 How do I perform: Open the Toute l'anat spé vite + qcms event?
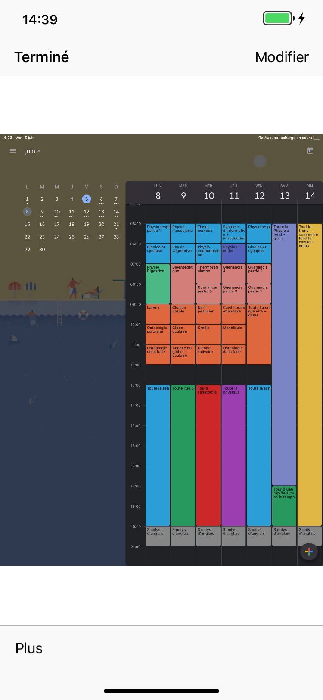click(259, 334)
